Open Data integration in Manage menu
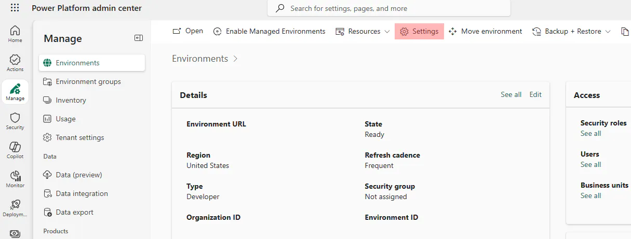Viewport: 631px width, 239px height. click(x=82, y=193)
